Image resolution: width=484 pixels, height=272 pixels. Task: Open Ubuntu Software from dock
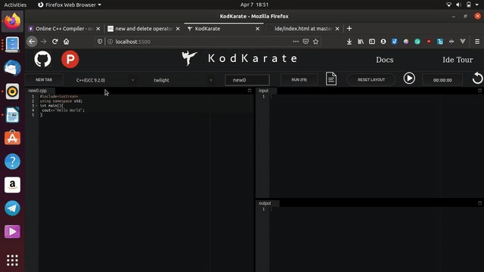click(x=12, y=138)
